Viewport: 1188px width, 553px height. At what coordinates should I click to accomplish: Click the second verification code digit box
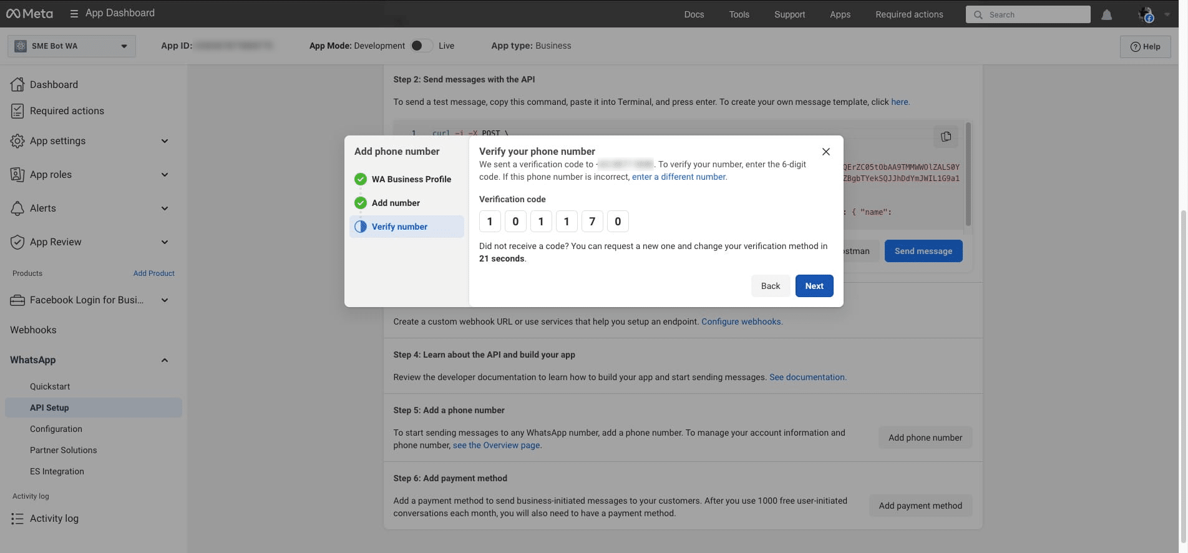[515, 221]
